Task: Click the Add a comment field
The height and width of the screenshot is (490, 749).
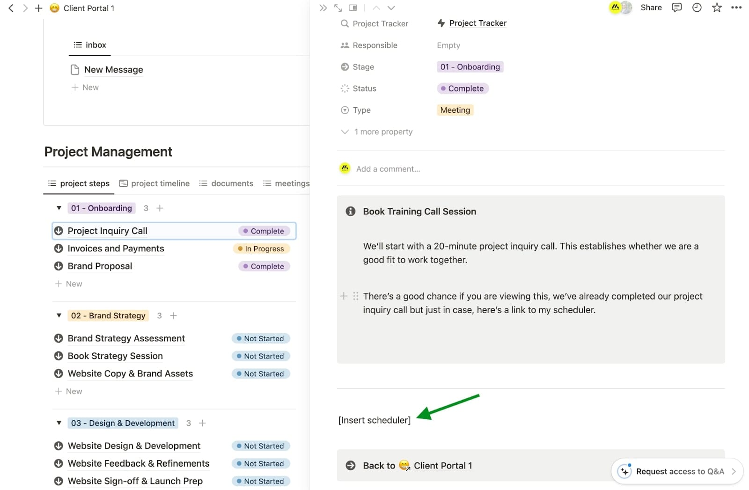Action: pos(388,169)
